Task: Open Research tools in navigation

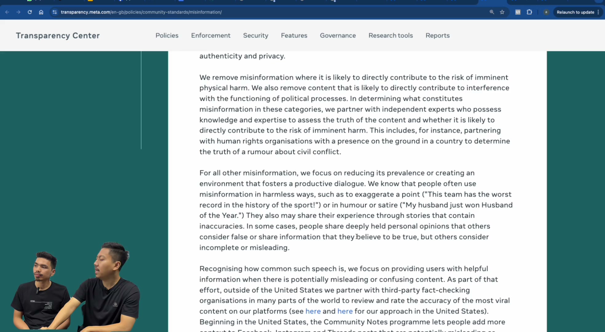Action: pyautogui.click(x=390, y=35)
